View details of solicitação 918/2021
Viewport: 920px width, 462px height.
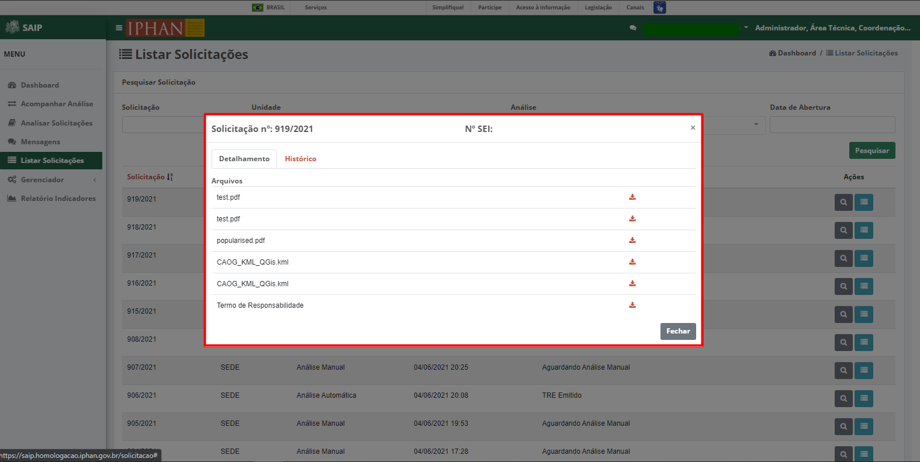coord(843,231)
